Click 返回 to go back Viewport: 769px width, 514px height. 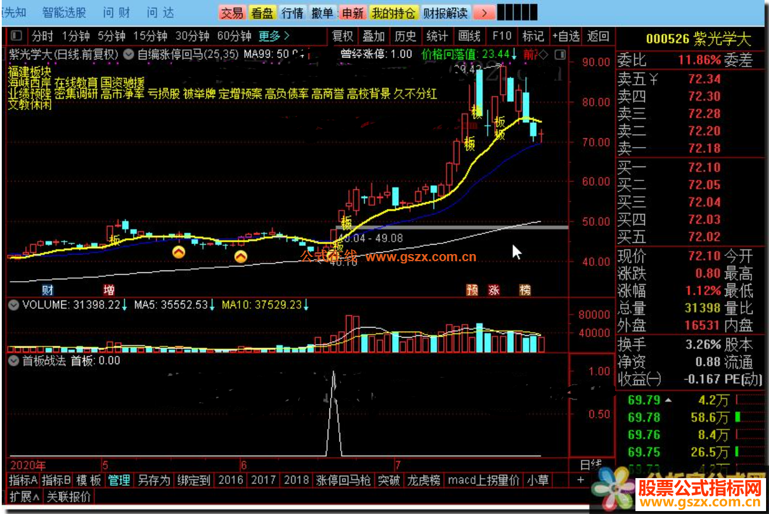598,36
